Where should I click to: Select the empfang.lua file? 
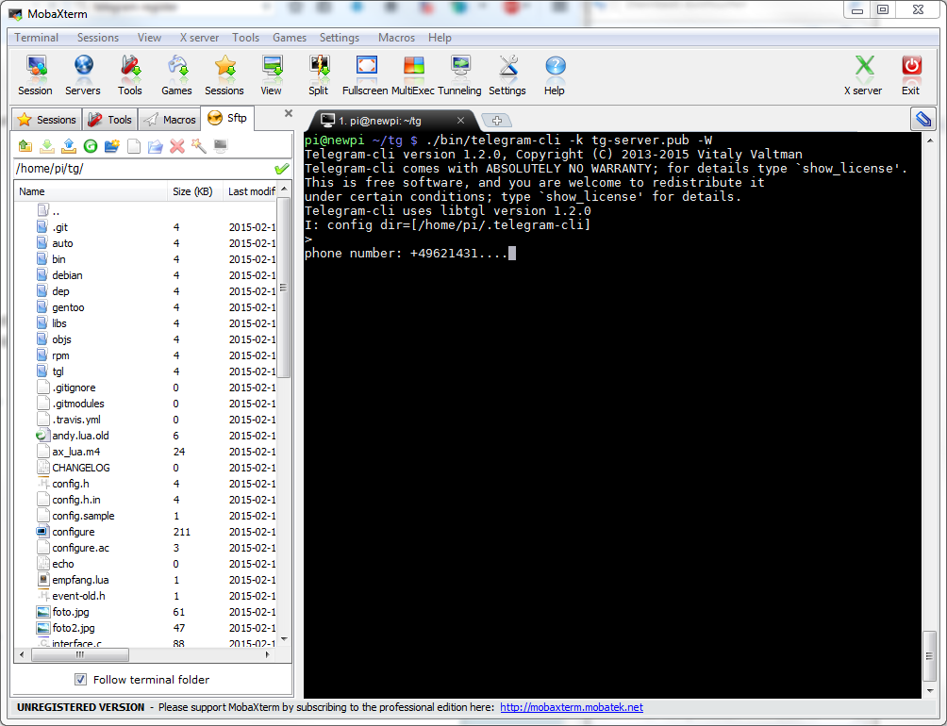pos(80,580)
